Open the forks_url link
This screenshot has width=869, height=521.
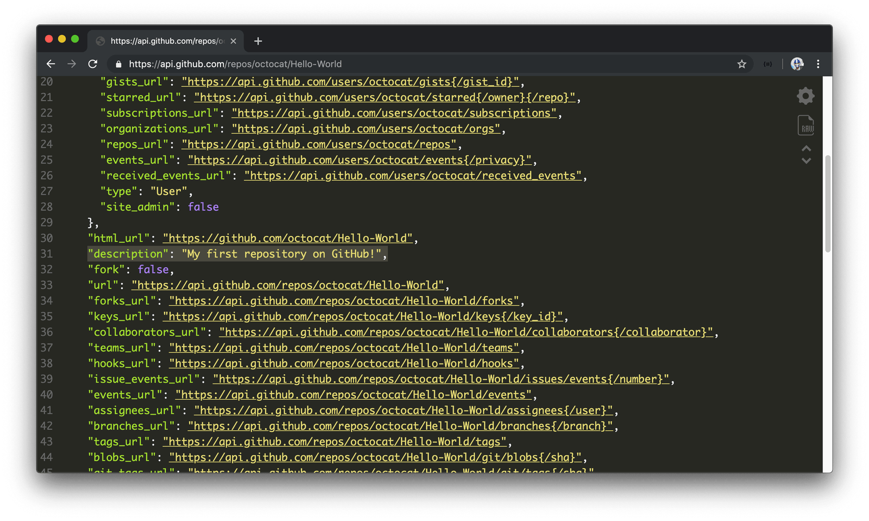tap(344, 301)
